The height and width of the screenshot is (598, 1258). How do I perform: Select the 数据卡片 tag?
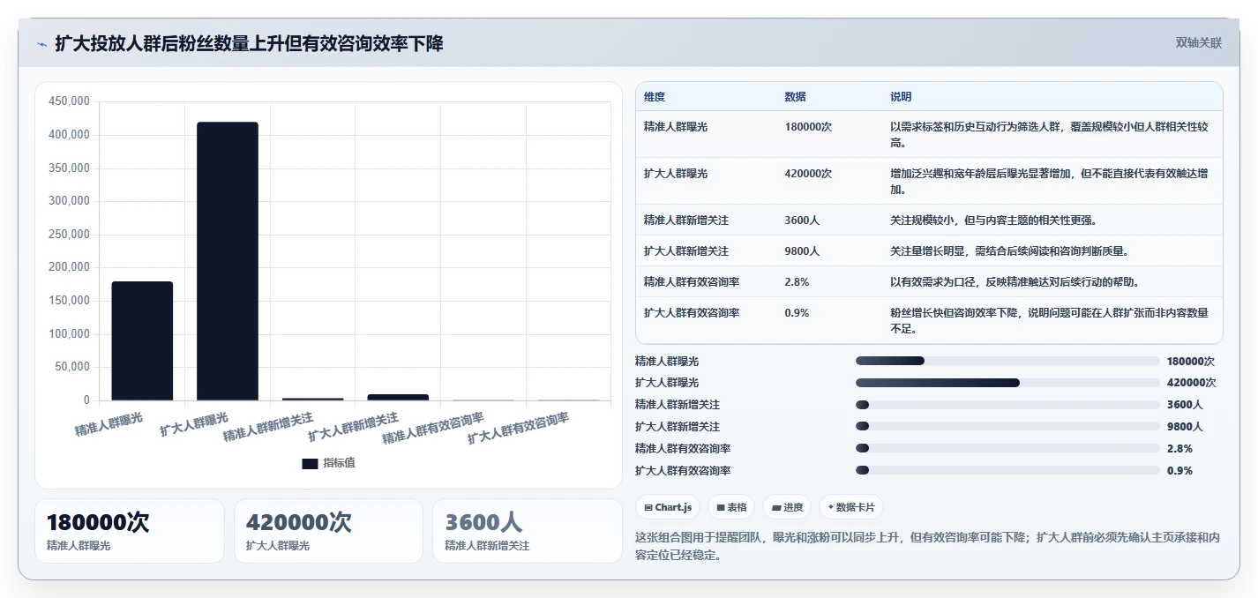click(850, 507)
